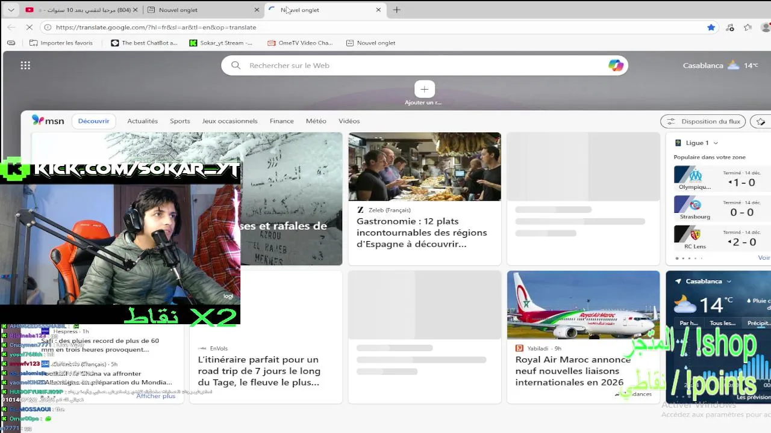
Task: Focus the address bar URL field
Action: point(373,27)
